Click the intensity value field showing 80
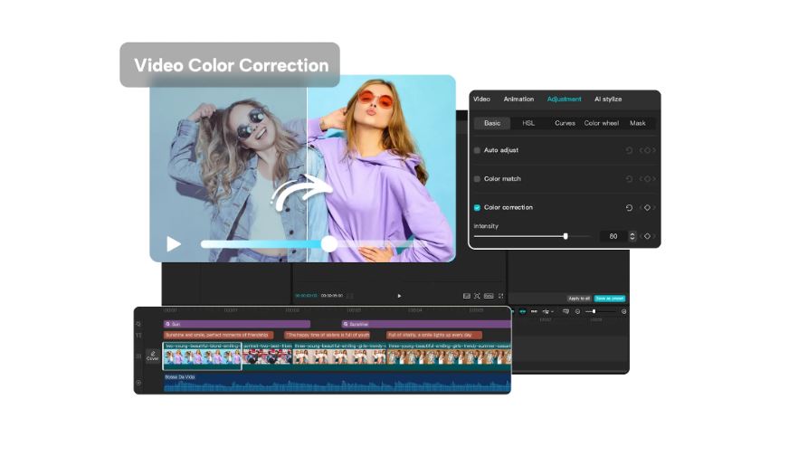Viewport: 789px width, 465px height. pos(613,236)
